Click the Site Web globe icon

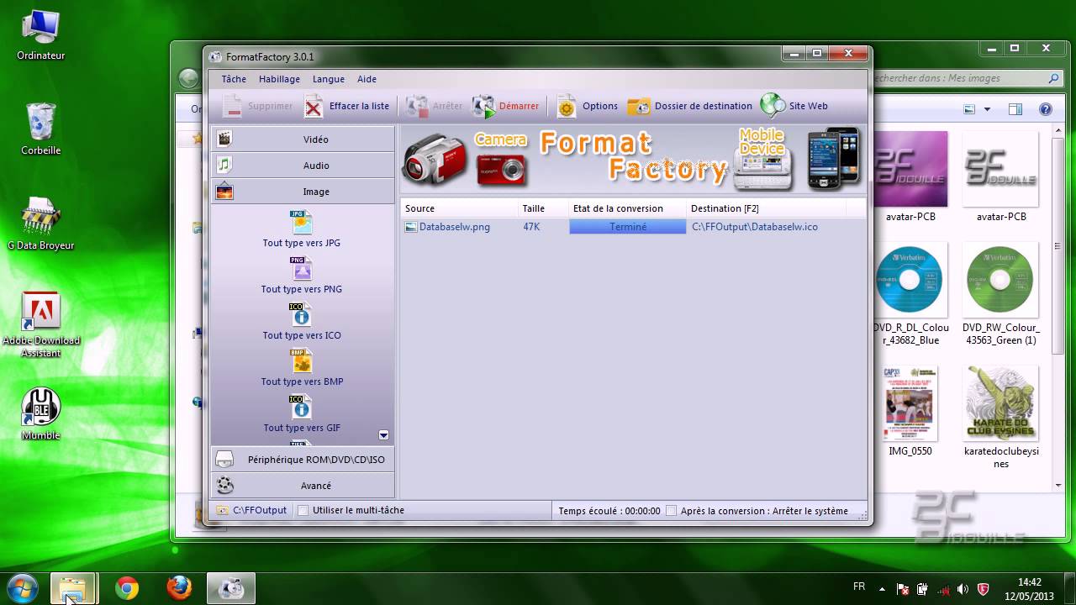tap(773, 106)
